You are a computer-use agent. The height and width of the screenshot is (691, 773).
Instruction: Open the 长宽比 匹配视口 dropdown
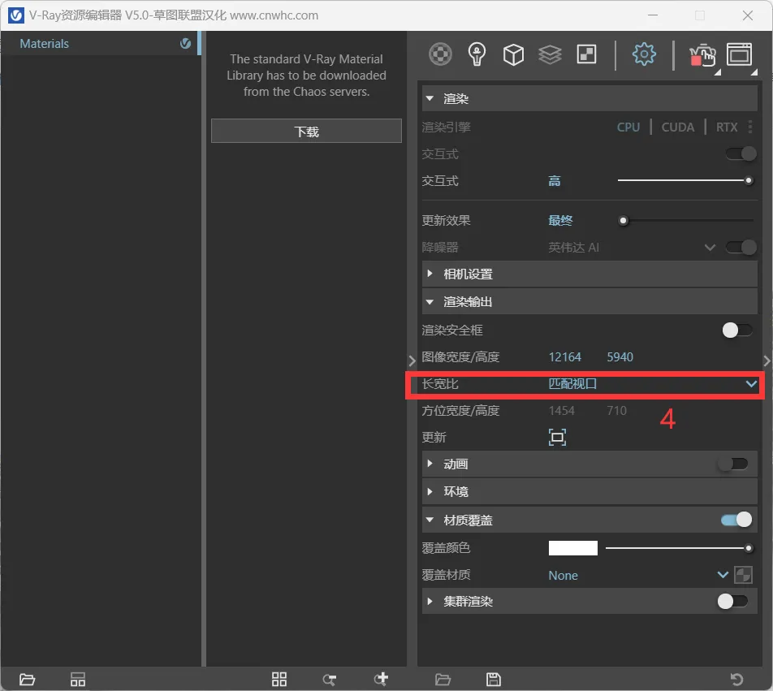tap(653, 383)
